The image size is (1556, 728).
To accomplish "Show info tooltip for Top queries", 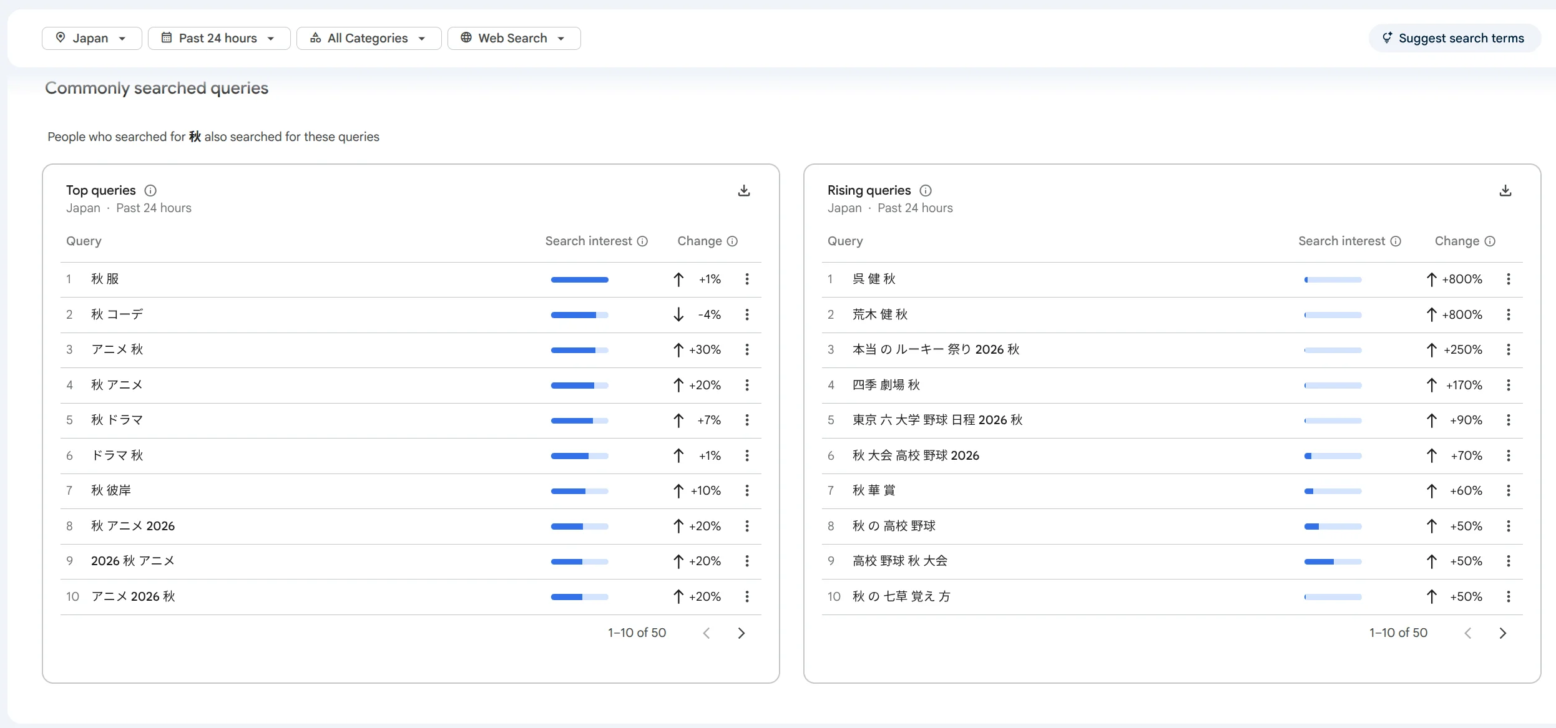I will (150, 190).
